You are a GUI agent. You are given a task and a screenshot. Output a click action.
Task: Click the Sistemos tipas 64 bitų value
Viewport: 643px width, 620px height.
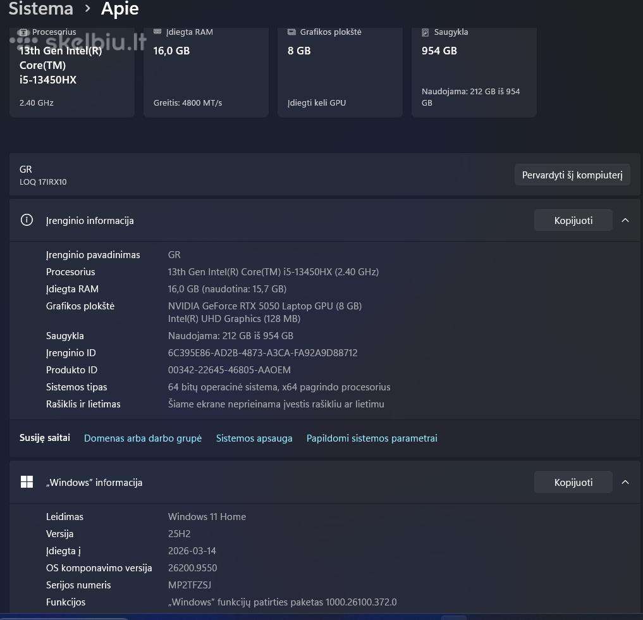279,387
